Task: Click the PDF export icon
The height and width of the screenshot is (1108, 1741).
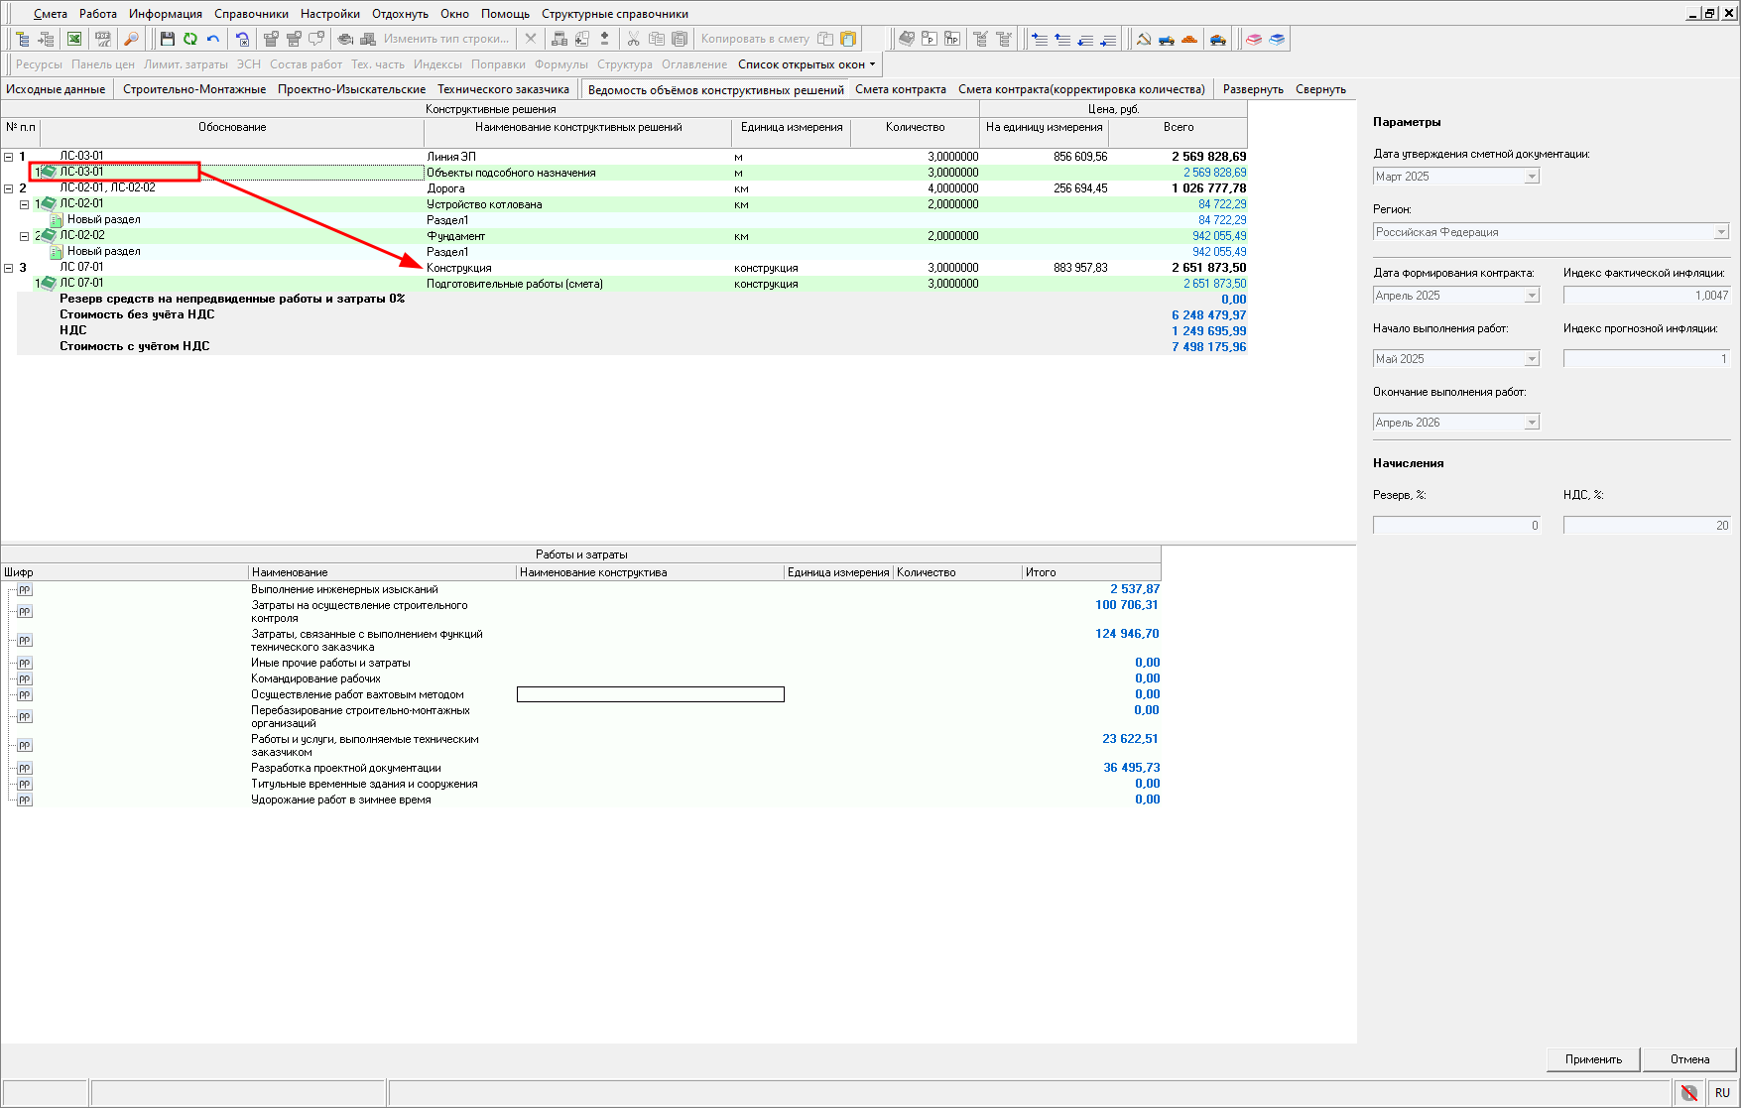Action: (x=102, y=39)
